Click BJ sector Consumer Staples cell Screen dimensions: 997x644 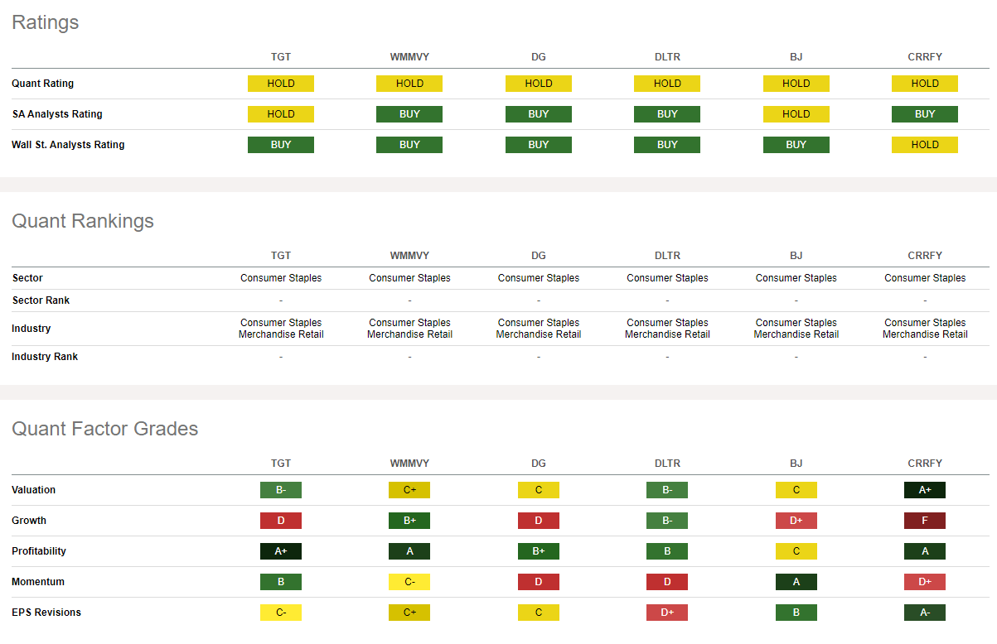pos(796,278)
